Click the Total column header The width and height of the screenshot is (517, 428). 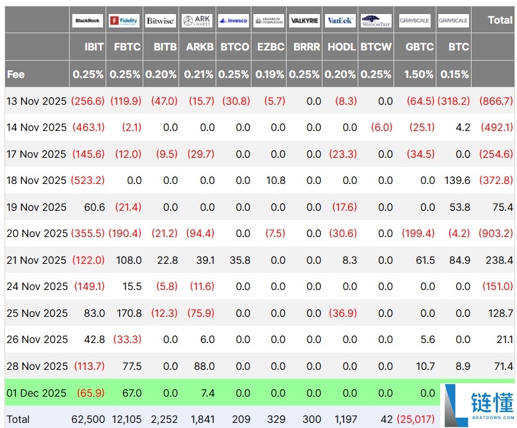click(500, 20)
